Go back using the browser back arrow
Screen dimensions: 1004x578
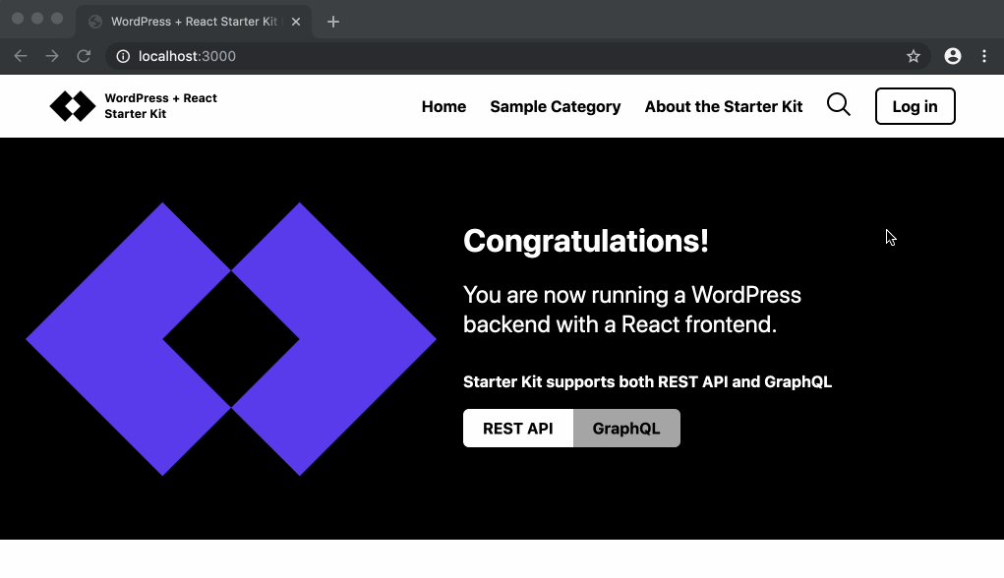pos(20,56)
